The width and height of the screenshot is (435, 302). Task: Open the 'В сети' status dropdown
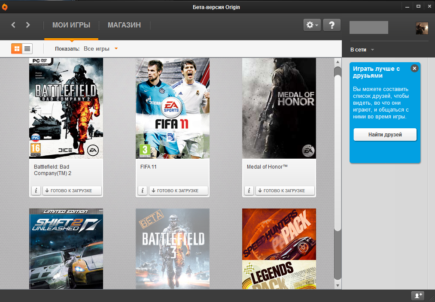point(362,50)
